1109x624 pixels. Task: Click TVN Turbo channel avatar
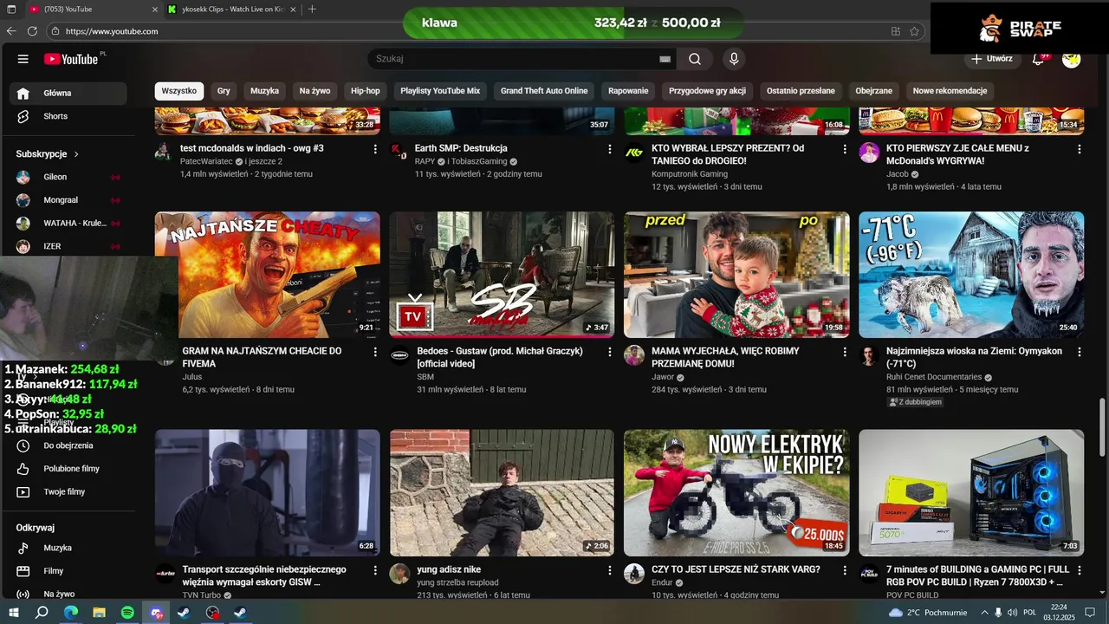tap(165, 574)
